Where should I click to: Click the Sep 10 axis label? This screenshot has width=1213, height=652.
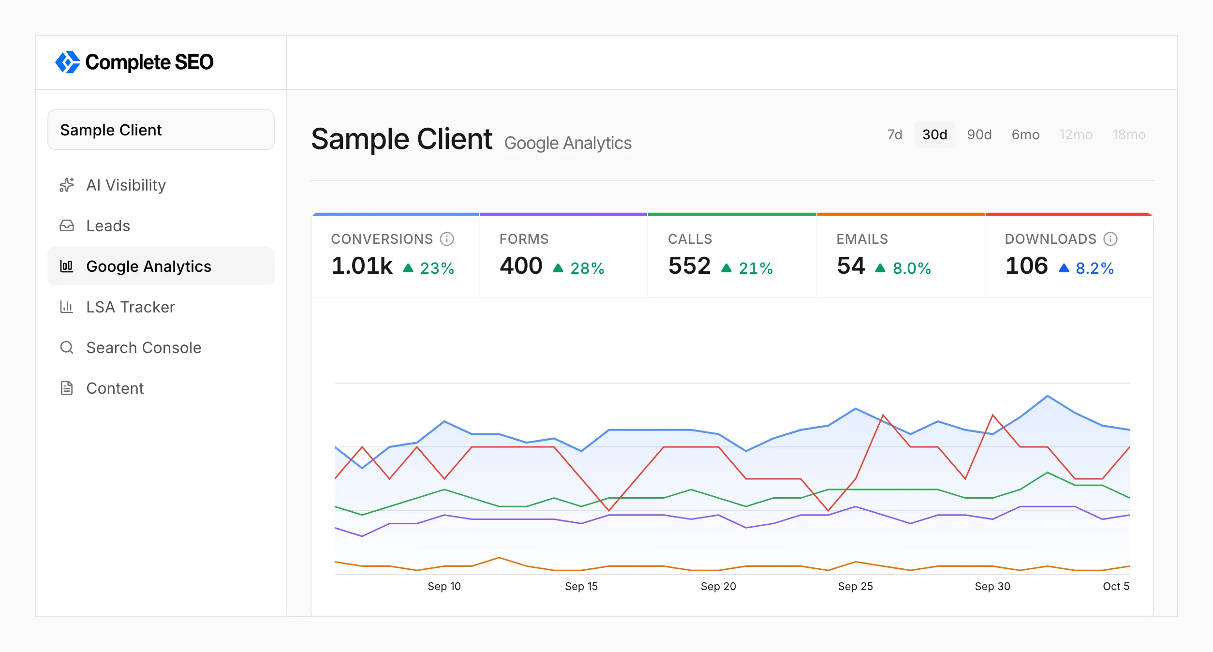pyautogui.click(x=444, y=586)
